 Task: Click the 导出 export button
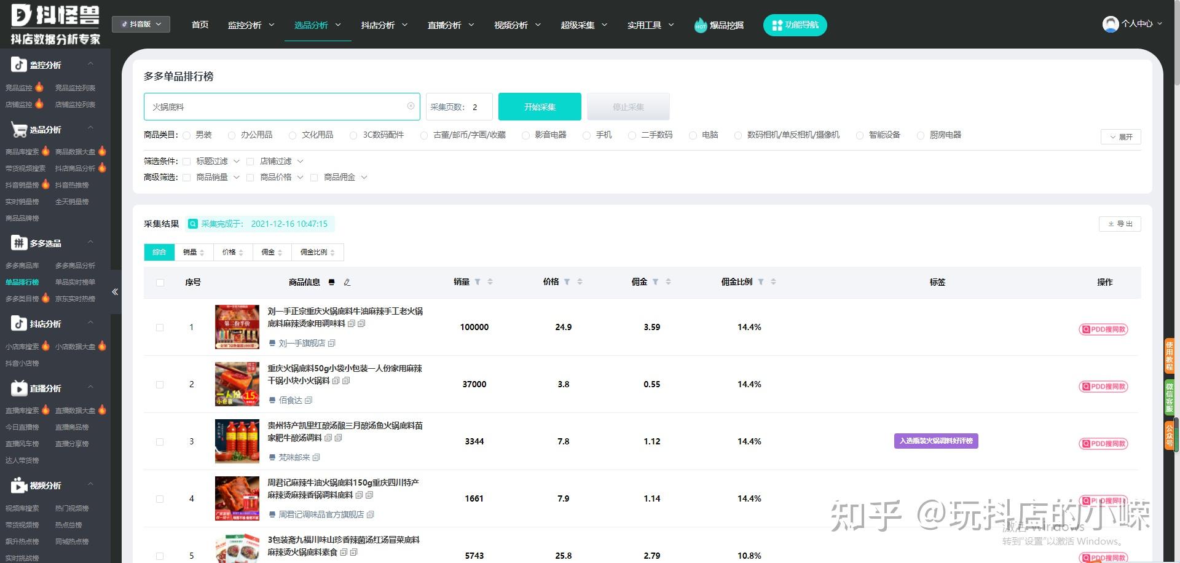1120,224
